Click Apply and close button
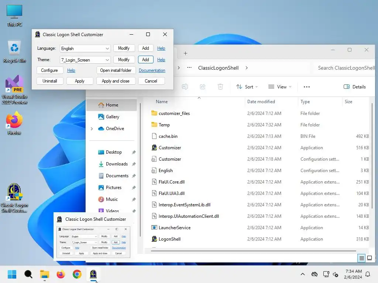This screenshot has width=378, height=283. pyautogui.click(x=116, y=81)
